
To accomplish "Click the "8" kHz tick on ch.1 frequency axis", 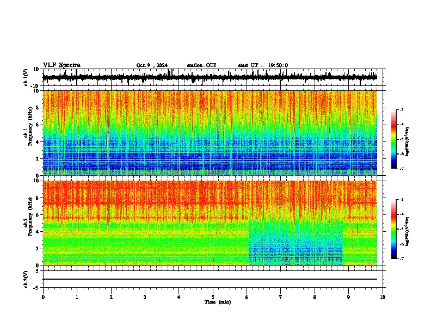I will 38,108.
